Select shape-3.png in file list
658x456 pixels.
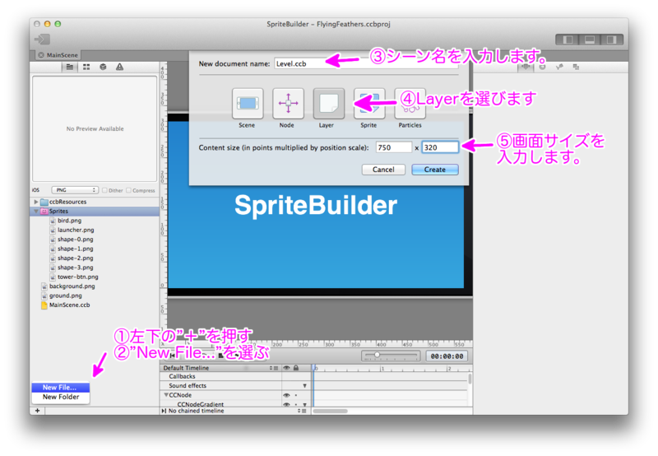[x=75, y=268]
